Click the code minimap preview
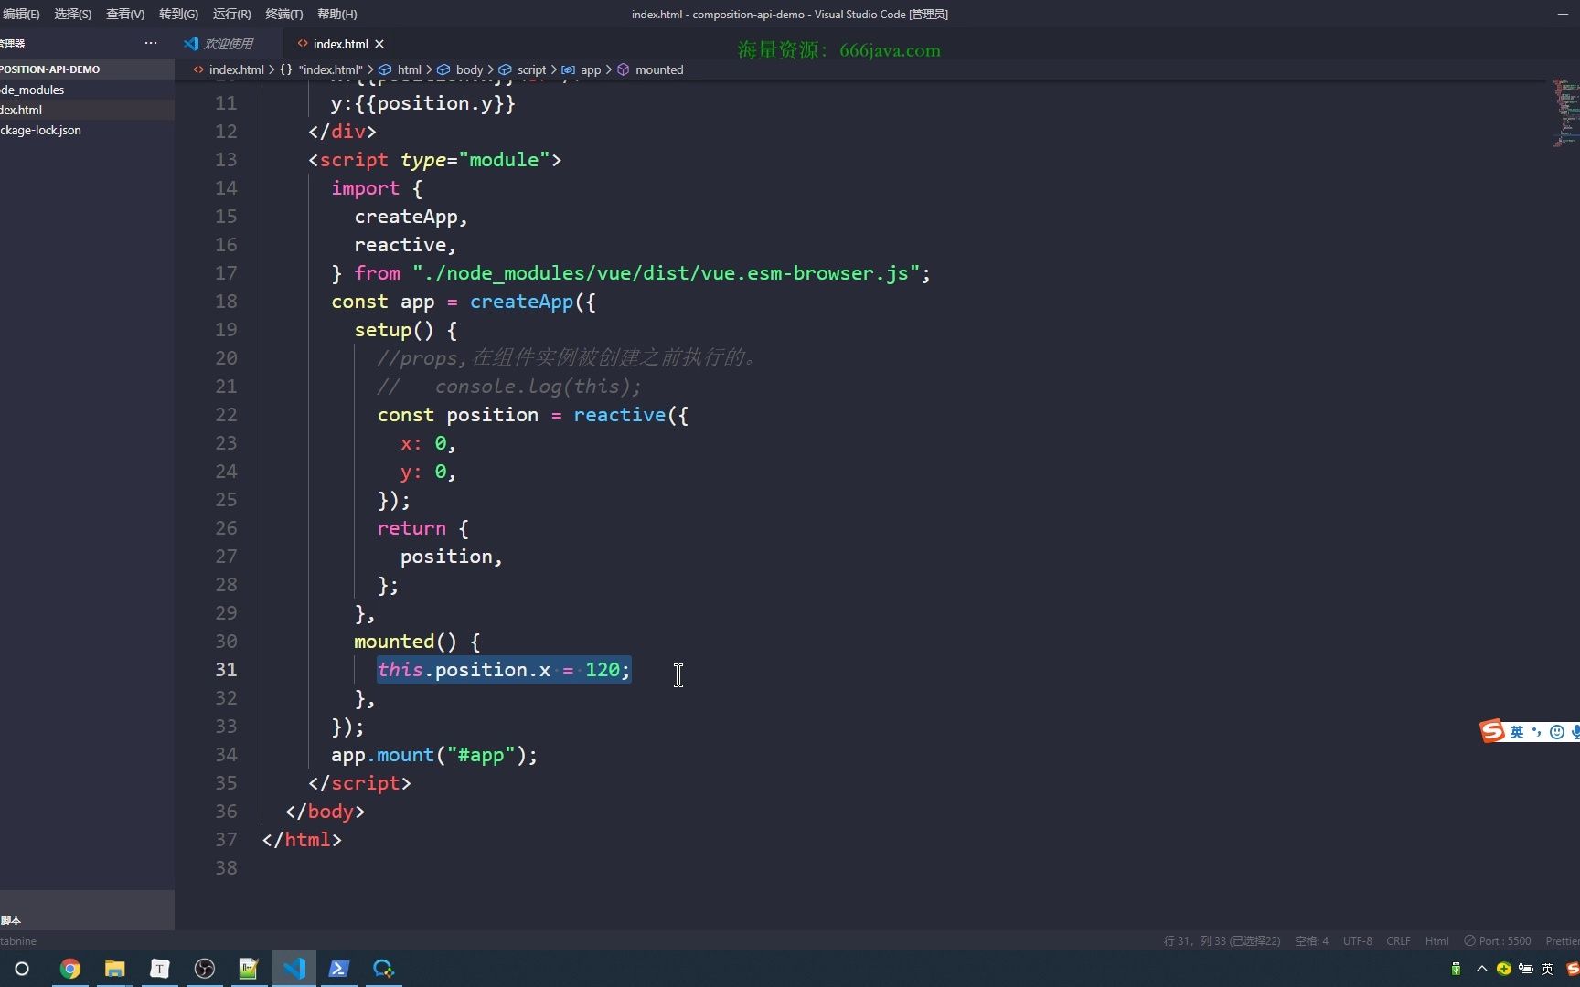The height and width of the screenshot is (987, 1580). (x=1565, y=112)
